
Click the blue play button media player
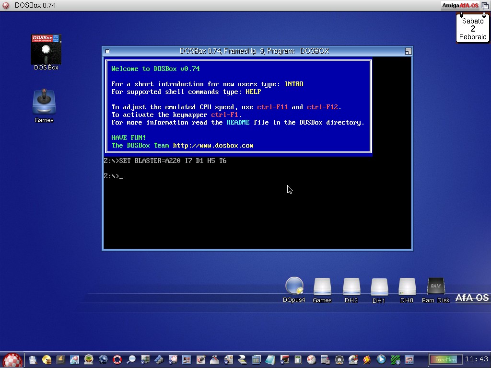(x=381, y=359)
